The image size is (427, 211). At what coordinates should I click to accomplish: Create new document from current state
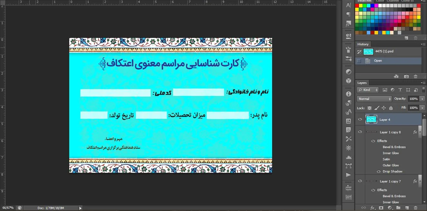pyautogui.click(x=396, y=76)
